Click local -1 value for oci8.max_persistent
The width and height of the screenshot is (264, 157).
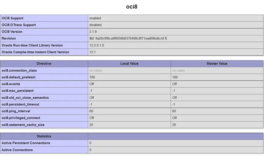(91, 91)
